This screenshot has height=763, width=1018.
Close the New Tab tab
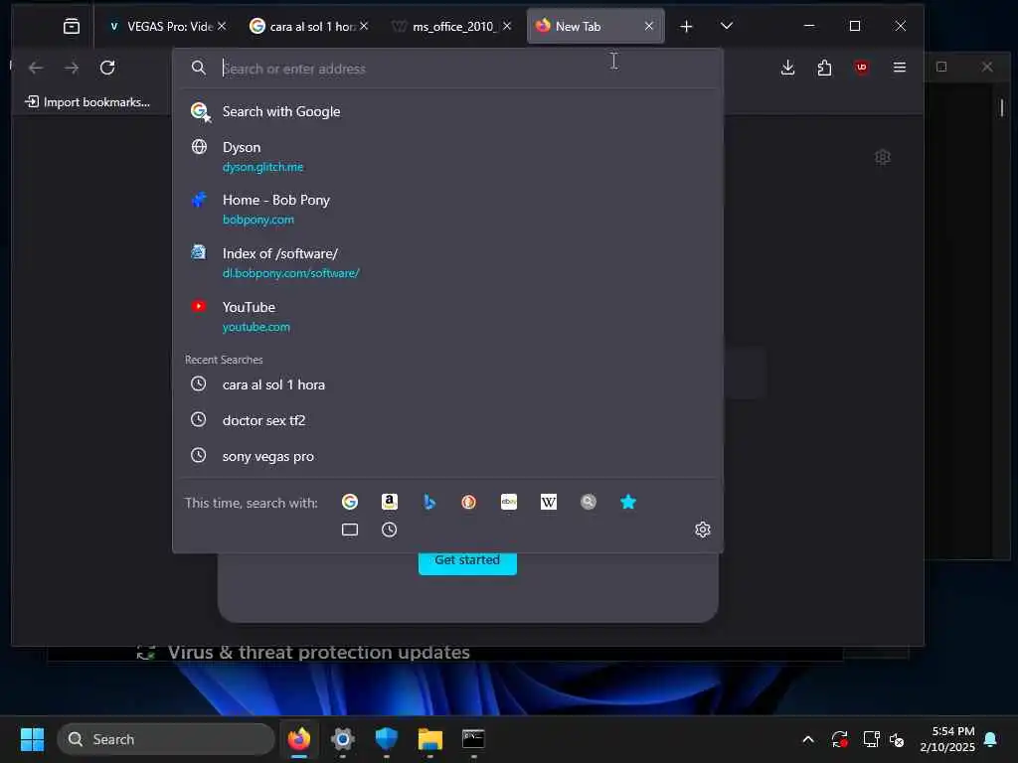coord(648,26)
